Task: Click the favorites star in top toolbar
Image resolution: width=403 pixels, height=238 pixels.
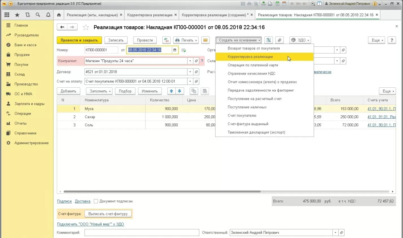Action: point(17,15)
